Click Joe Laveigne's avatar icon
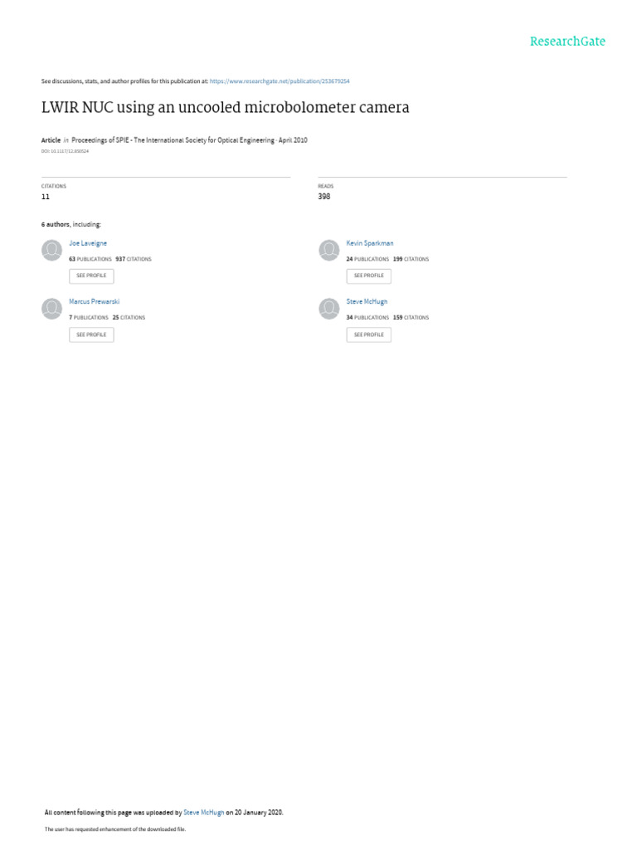637x850 pixels. coord(52,251)
